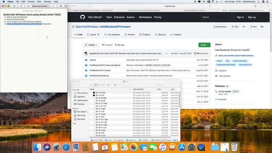
Task: Open Maps icon in the Dock
Action: 124,147
